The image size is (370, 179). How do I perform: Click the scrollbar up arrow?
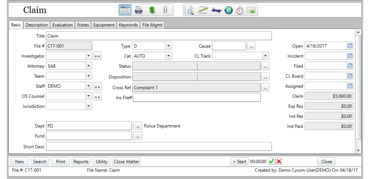[x=358, y=32]
